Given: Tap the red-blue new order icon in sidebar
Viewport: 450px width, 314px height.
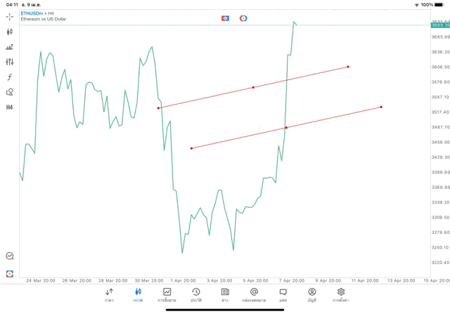Looking at the screenshot, I should (x=10, y=273).
